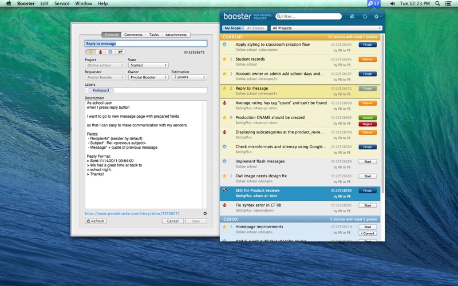Open Booster menu bar icon showing 17

coord(374,3)
